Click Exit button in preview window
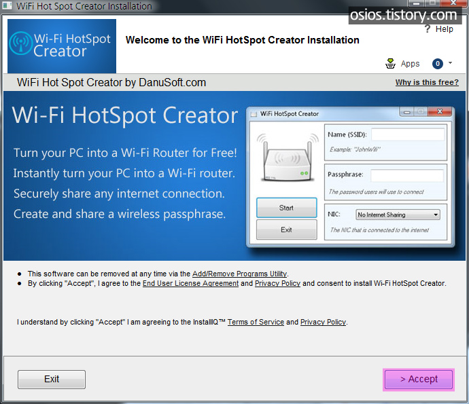469x404 pixels. 287,229
